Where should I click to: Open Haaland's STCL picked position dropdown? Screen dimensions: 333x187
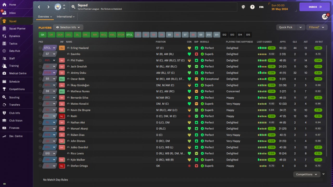tap(50, 48)
